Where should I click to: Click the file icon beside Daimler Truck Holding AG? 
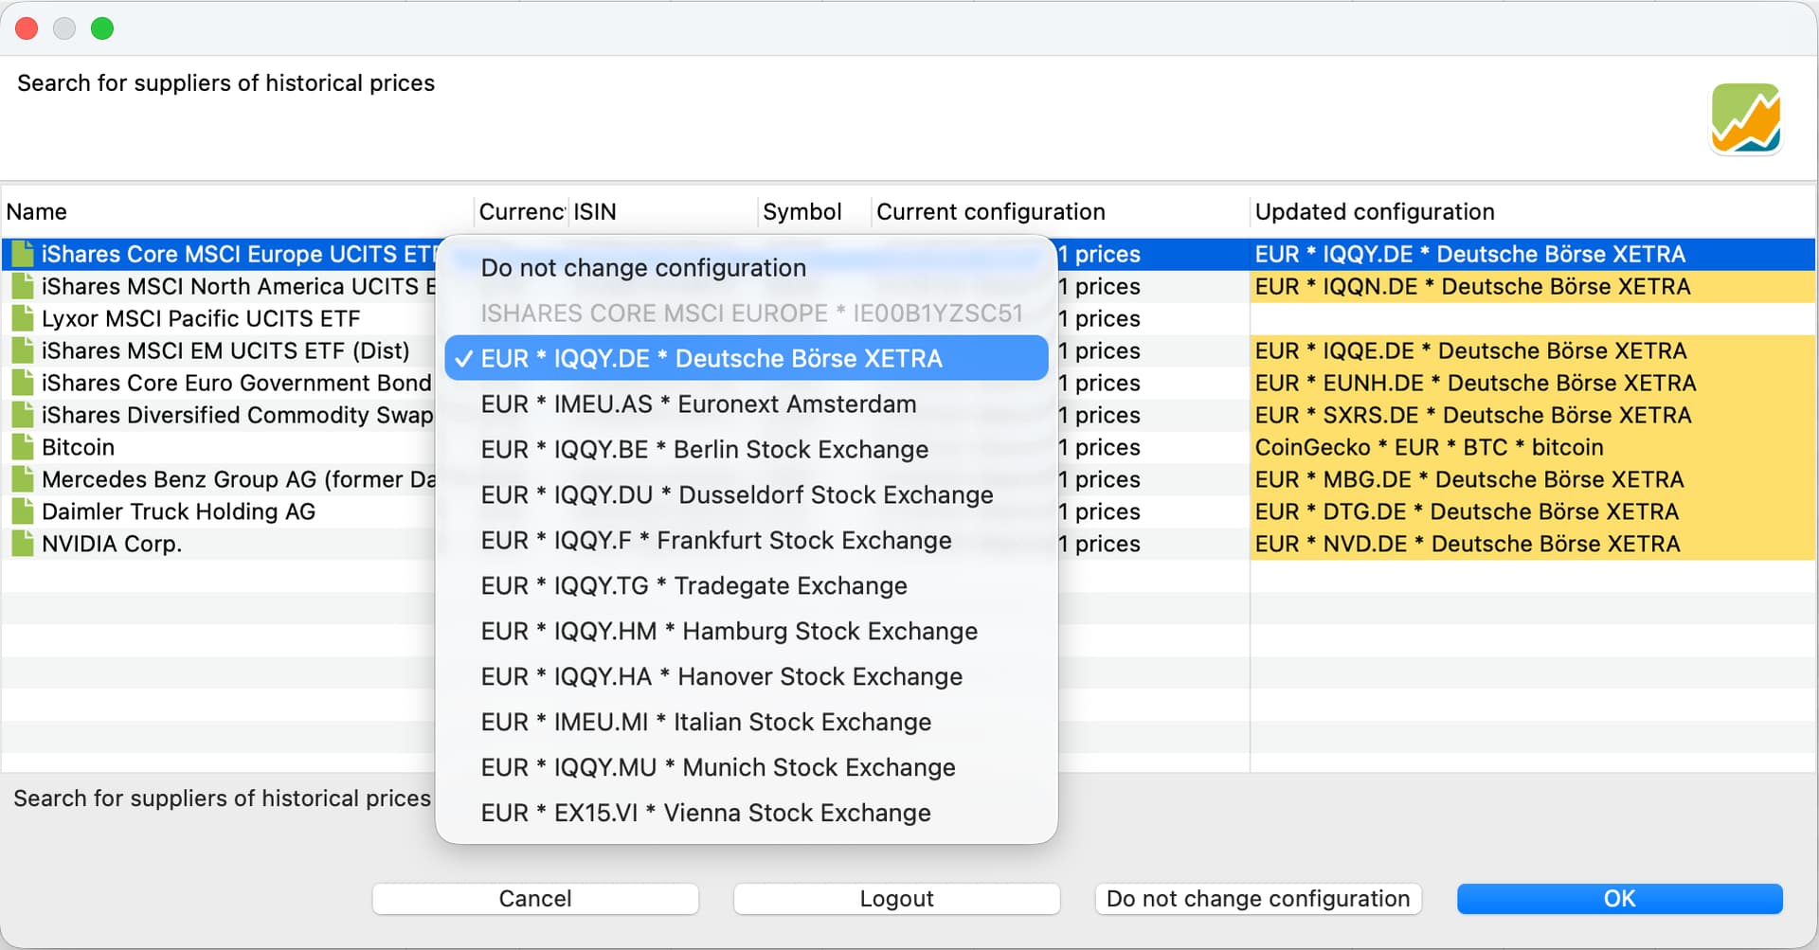[x=23, y=511]
